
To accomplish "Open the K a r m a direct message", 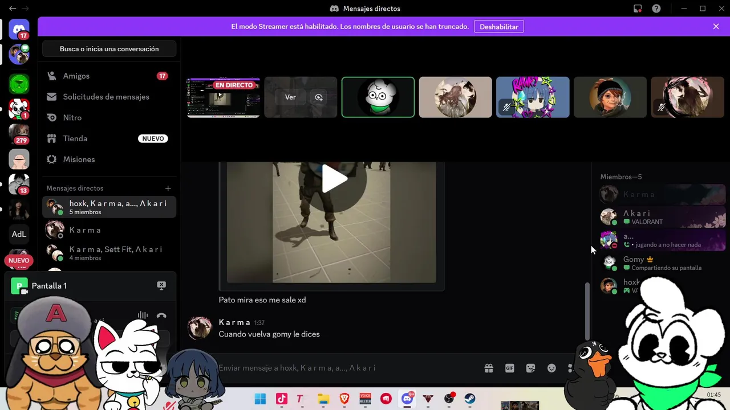I will coord(109,230).
